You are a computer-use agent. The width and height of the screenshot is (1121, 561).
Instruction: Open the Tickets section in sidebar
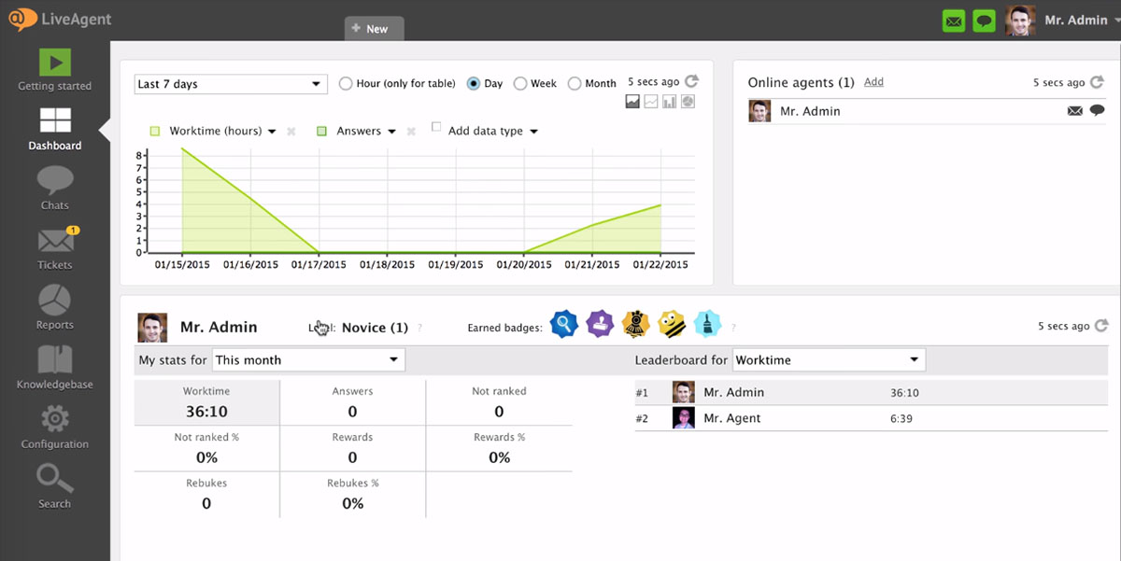click(55, 249)
